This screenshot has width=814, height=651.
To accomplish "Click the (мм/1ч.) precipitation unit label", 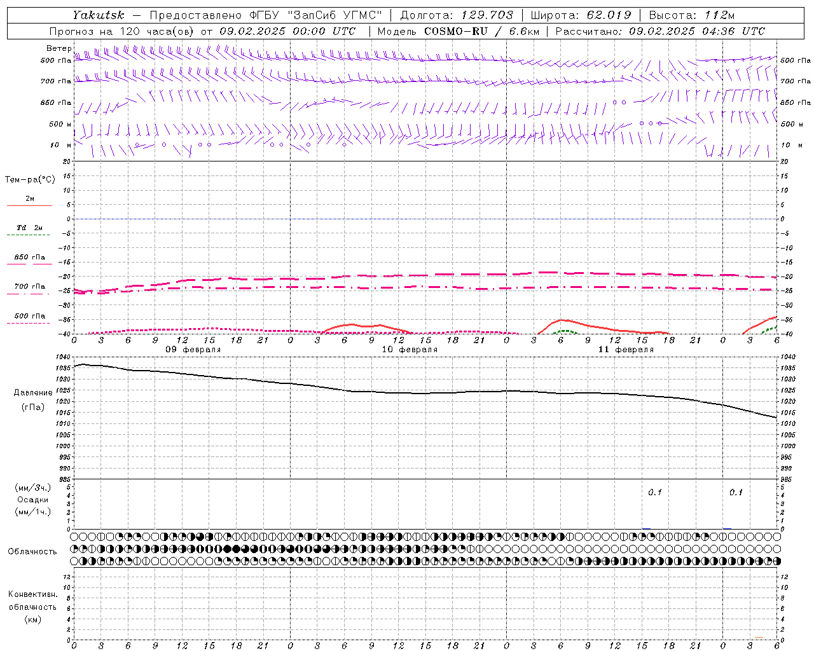I will pos(33,512).
